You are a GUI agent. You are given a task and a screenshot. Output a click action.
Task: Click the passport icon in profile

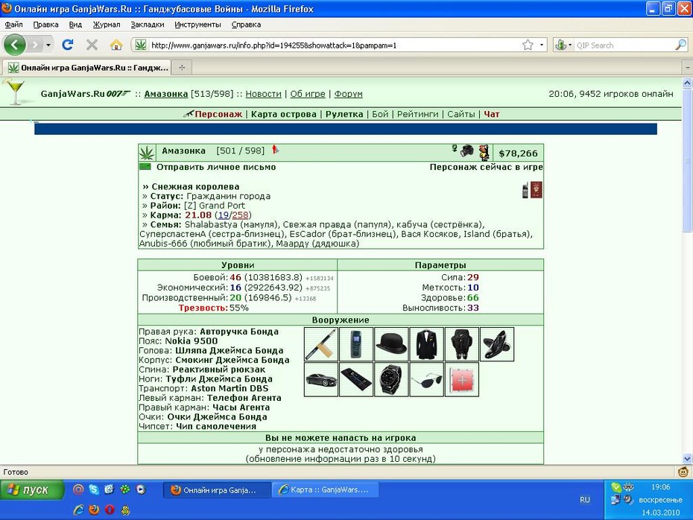tap(536, 190)
